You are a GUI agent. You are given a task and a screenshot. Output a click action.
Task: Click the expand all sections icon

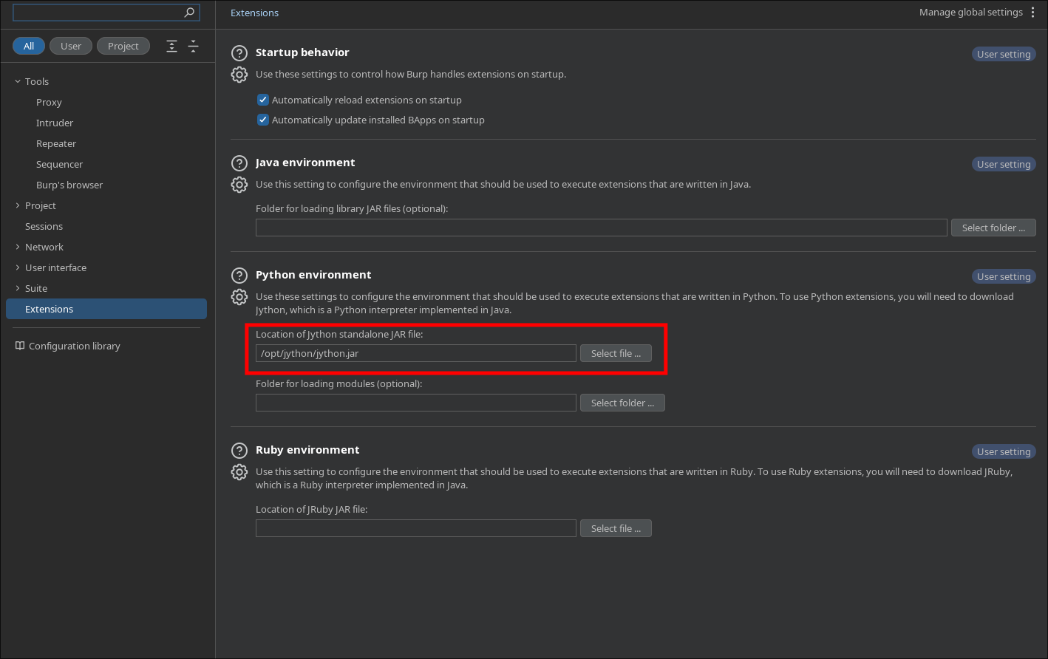(x=172, y=47)
